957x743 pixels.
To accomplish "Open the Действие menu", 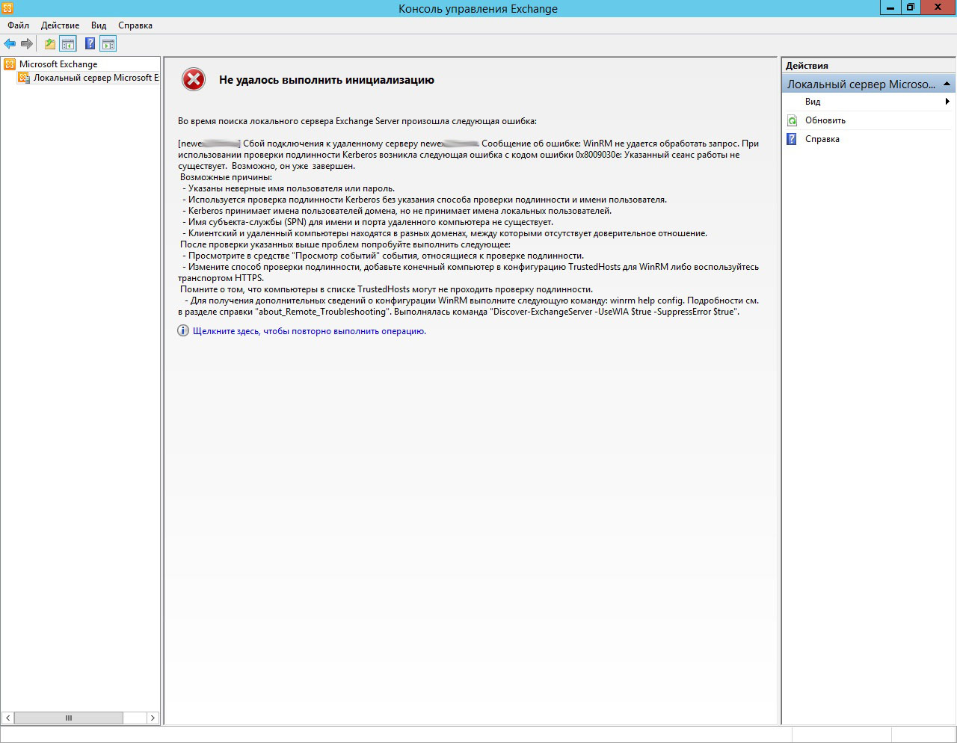I will point(60,25).
